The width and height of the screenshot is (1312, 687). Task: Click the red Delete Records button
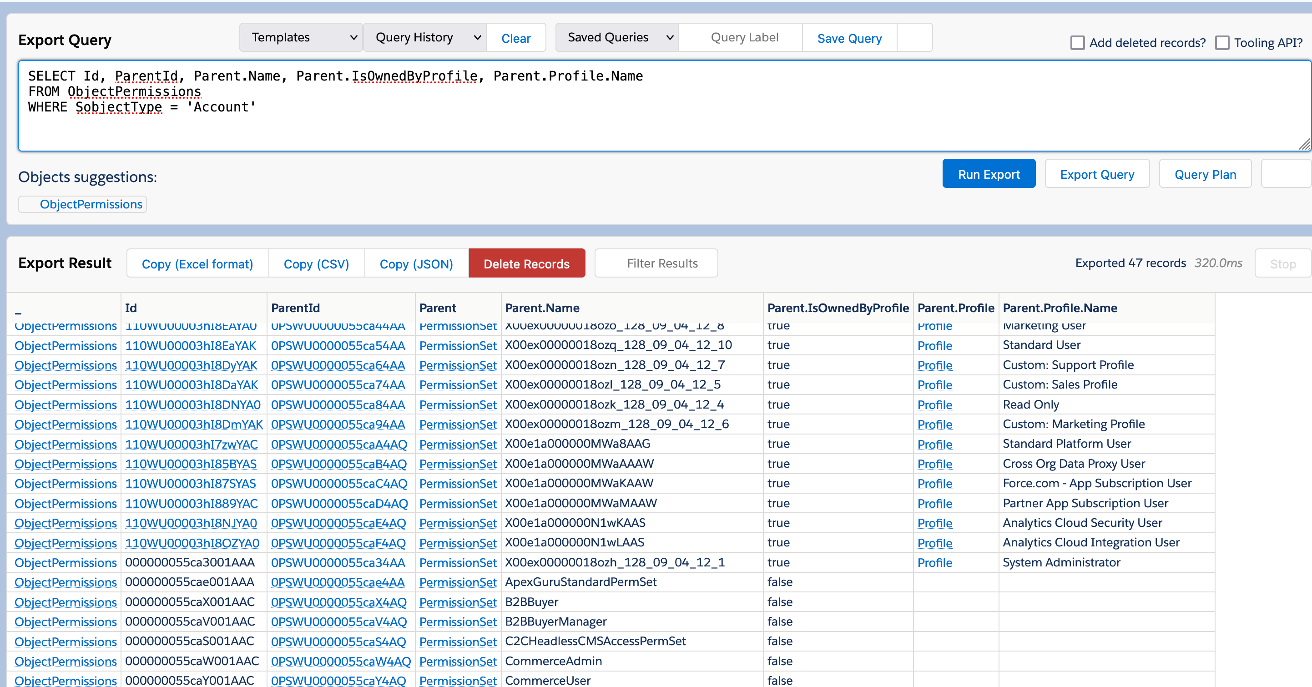[526, 264]
